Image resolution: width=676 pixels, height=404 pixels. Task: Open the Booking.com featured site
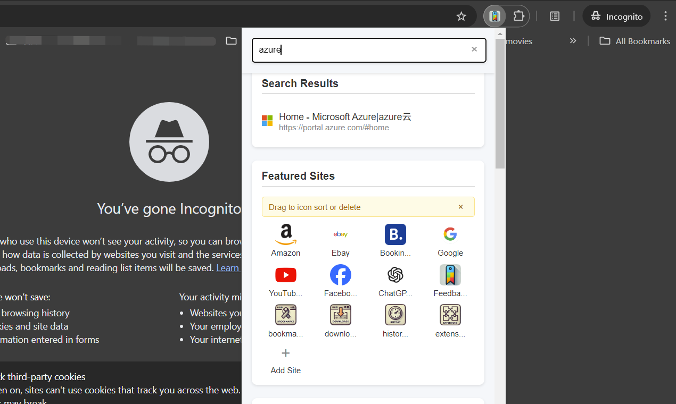[395, 240]
